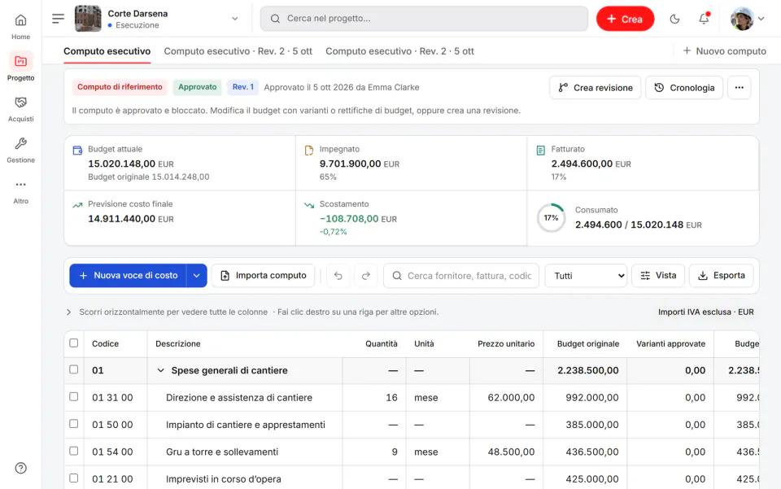This screenshot has width=781, height=489.
Task: Click Esporta to export the table
Action: (722, 276)
